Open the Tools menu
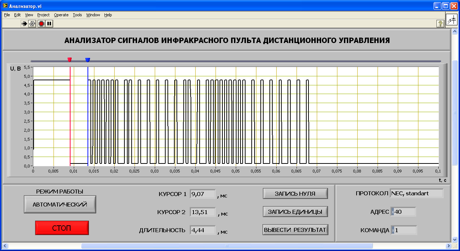Viewport: 460px width, 251px height. tap(77, 15)
